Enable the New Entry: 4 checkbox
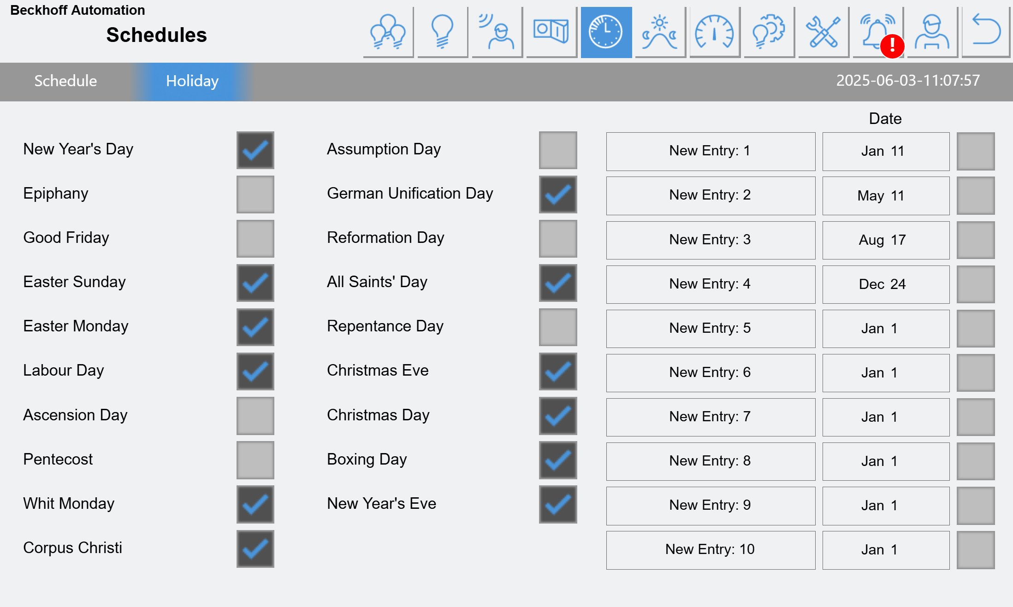This screenshot has height=607, width=1013. tap(976, 284)
